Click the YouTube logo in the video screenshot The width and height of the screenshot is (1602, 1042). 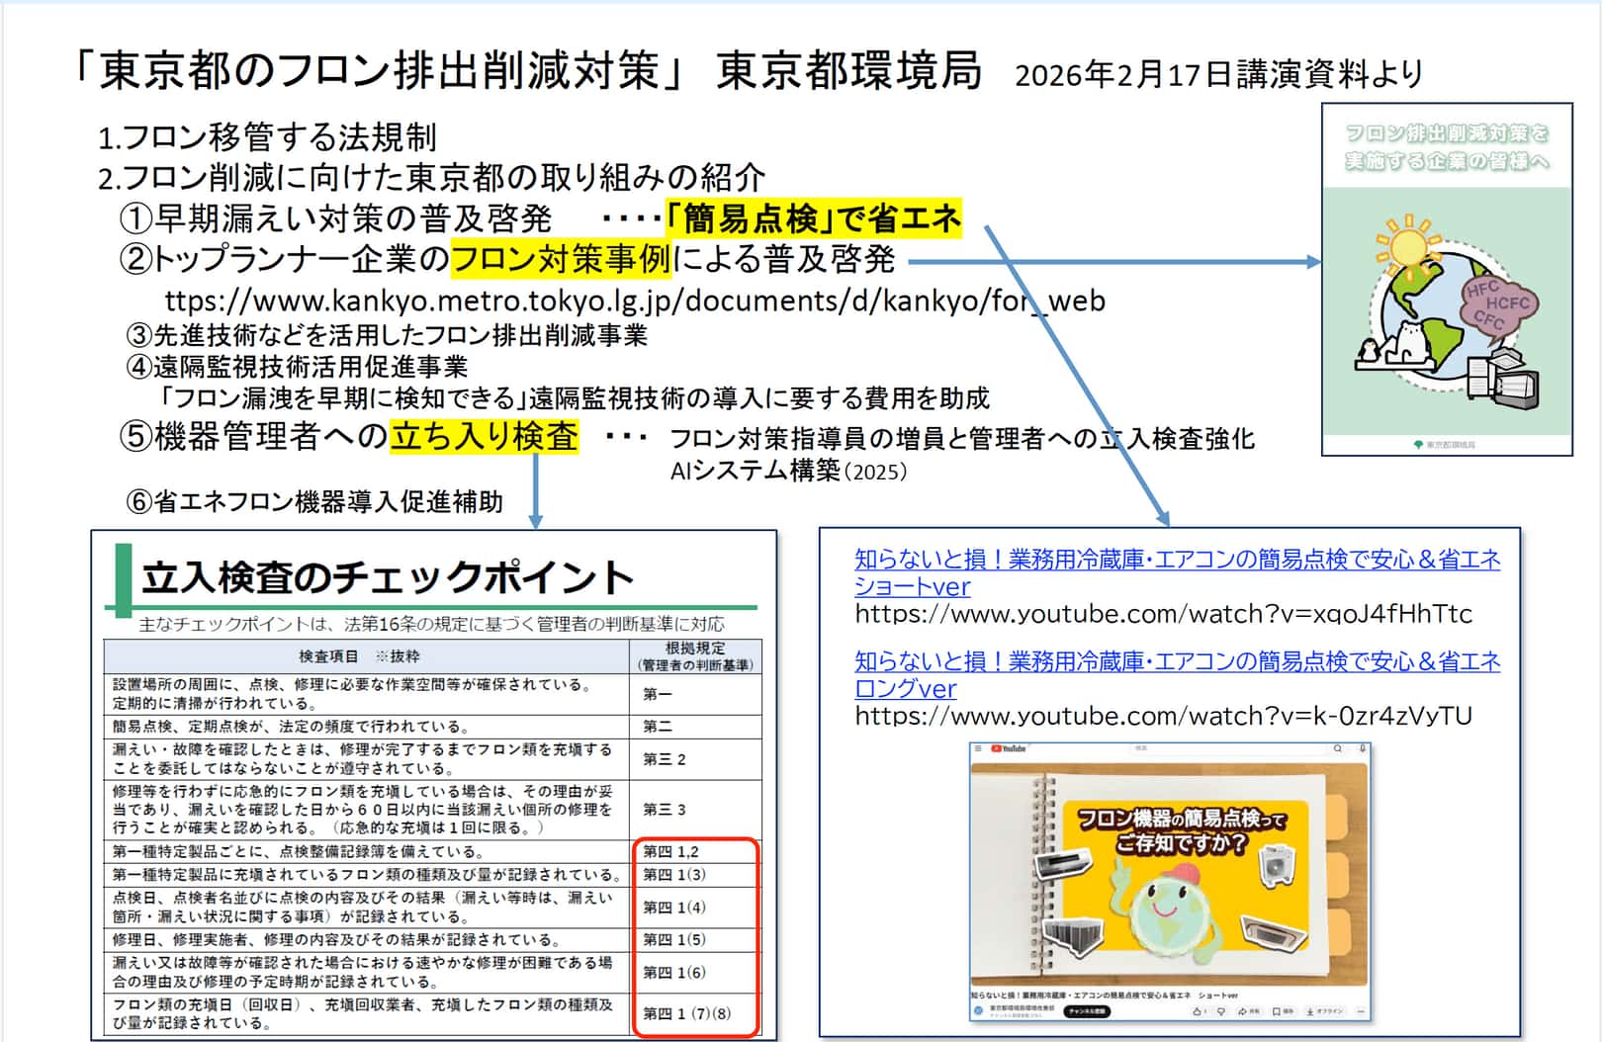(x=1008, y=749)
